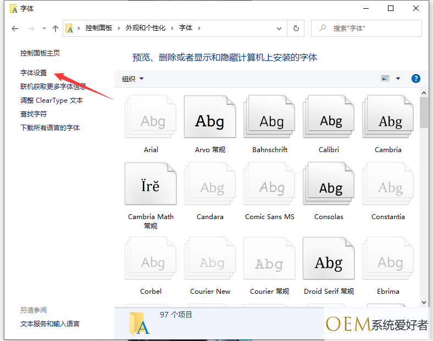The image size is (433, 341).
Task: Open the 组织 dropdown menu
Action: pos(132,79)
